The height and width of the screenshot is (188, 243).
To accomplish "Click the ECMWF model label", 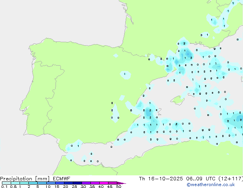I will click(62, 179).
